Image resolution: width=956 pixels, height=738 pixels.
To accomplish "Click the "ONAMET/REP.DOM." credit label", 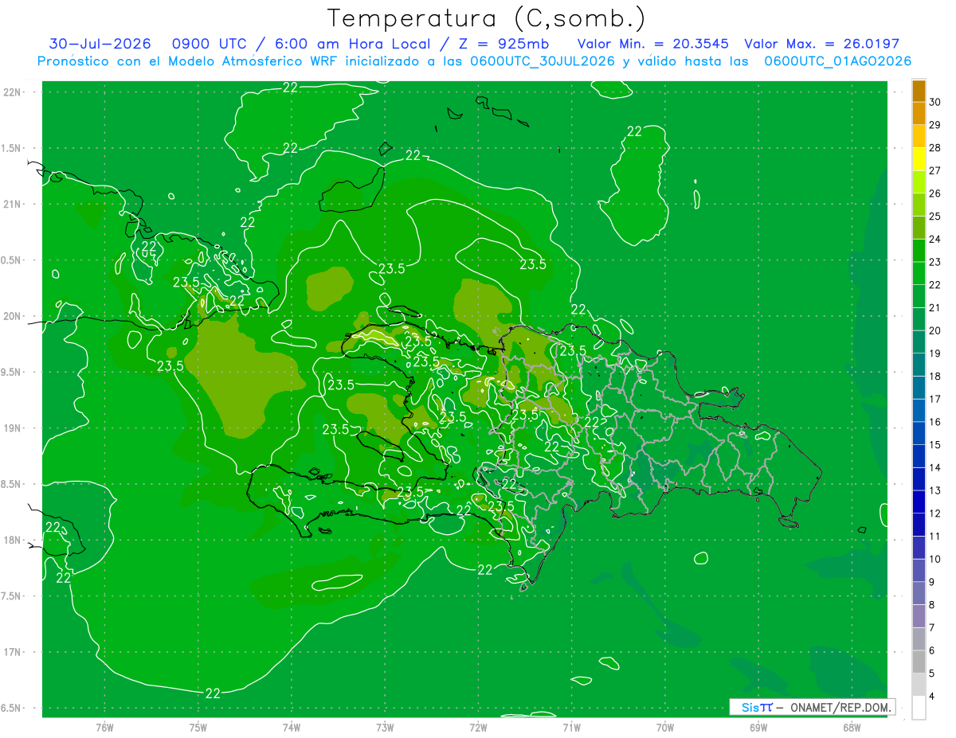I will coord(840,707).
